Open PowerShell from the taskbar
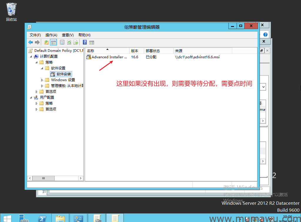301x222 pixels. tap(42, 218)
